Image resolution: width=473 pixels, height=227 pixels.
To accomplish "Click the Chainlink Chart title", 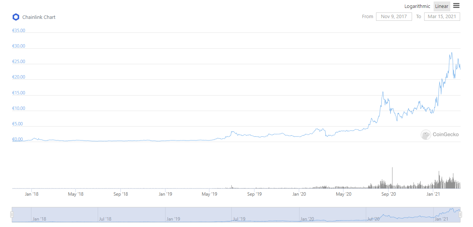I will click(x=39, y=17).
